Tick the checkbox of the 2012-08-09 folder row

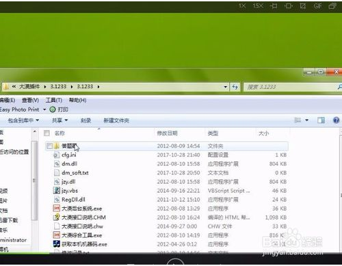[x=49, y=146]
